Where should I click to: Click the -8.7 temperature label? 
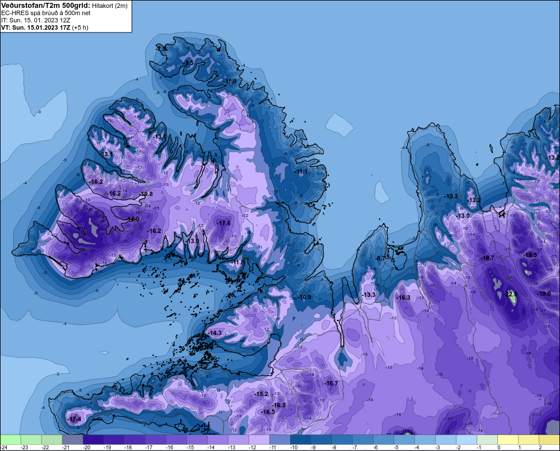380,258
